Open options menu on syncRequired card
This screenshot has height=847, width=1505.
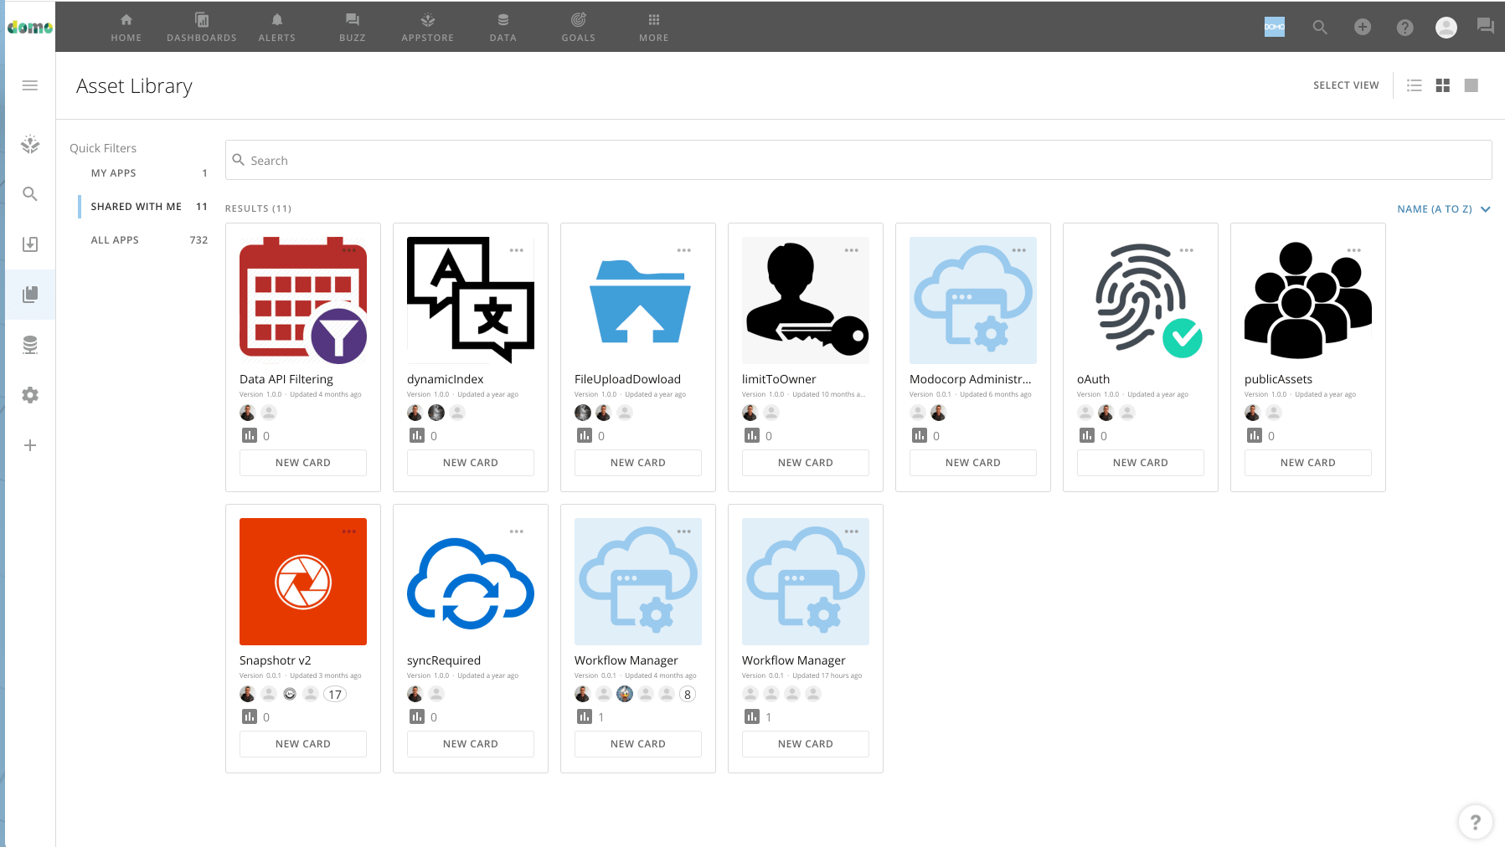coord(517,531)
